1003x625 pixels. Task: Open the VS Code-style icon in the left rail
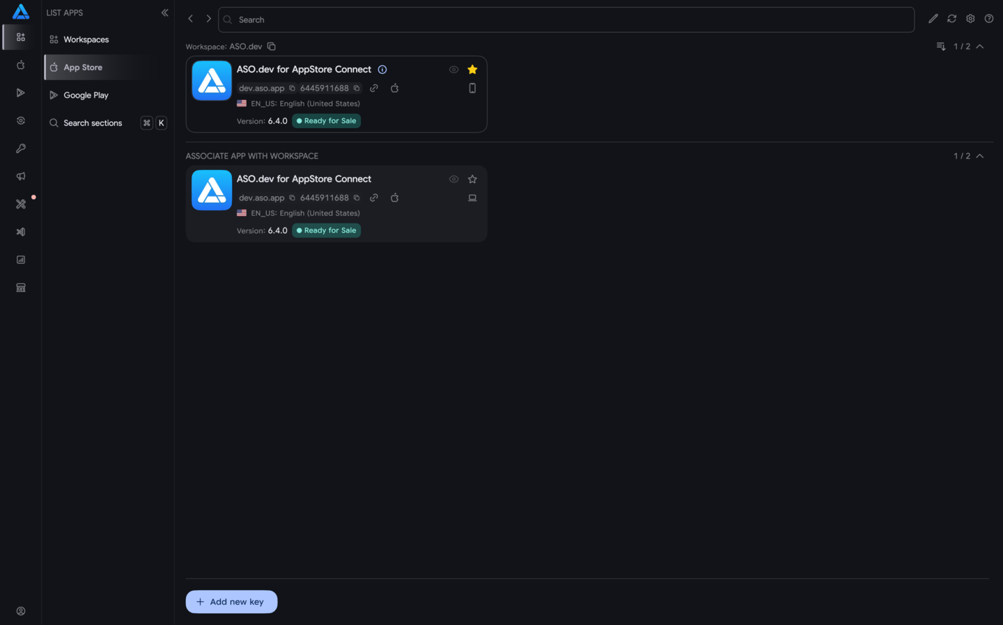[x=21, y=232]
